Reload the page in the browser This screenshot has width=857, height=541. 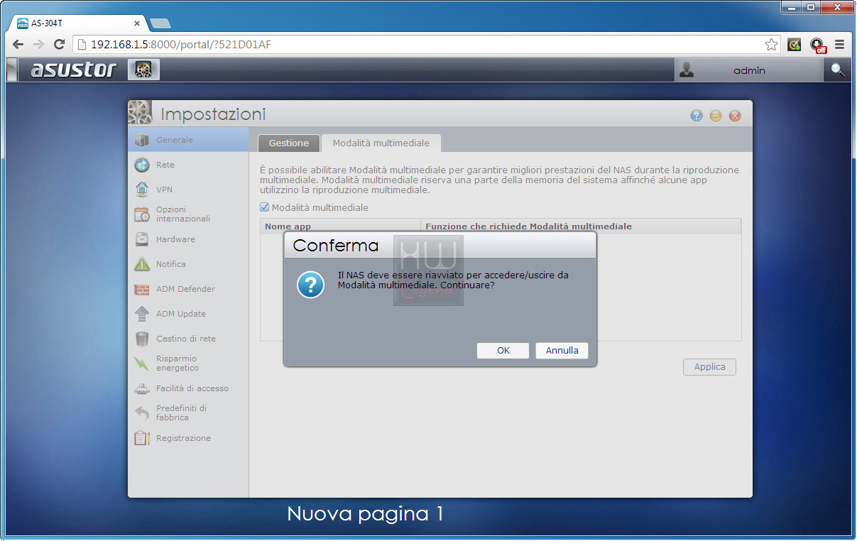click(60, 45)
